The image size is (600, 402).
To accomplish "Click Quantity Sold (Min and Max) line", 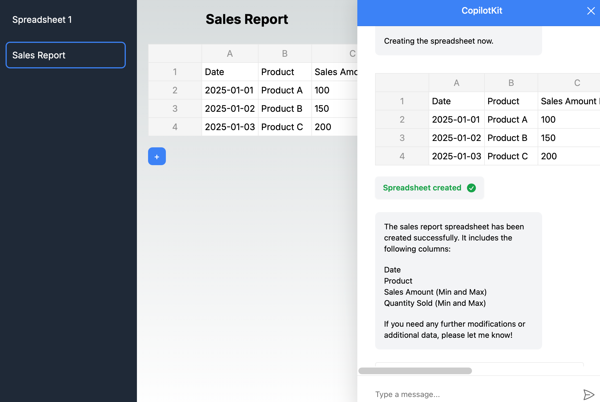I will 435,303.
